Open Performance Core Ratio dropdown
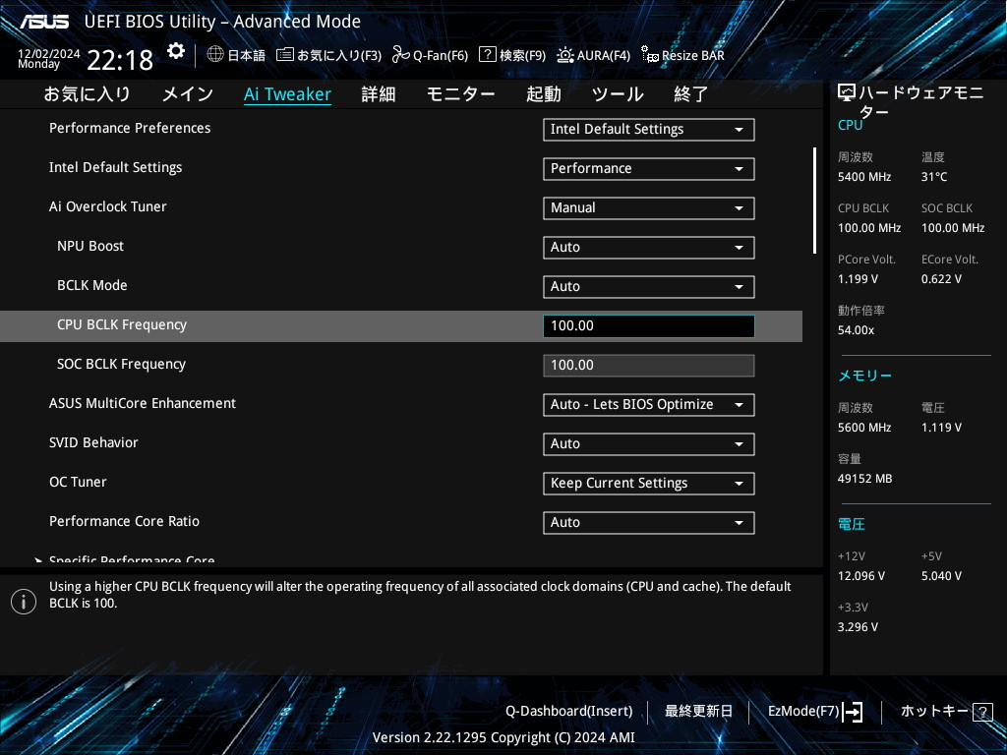The width and height of the screenshot is (1007, 755). tap(649, 523)
